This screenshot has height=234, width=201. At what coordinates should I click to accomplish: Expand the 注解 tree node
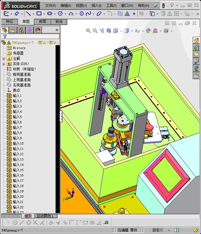[4, 59]
